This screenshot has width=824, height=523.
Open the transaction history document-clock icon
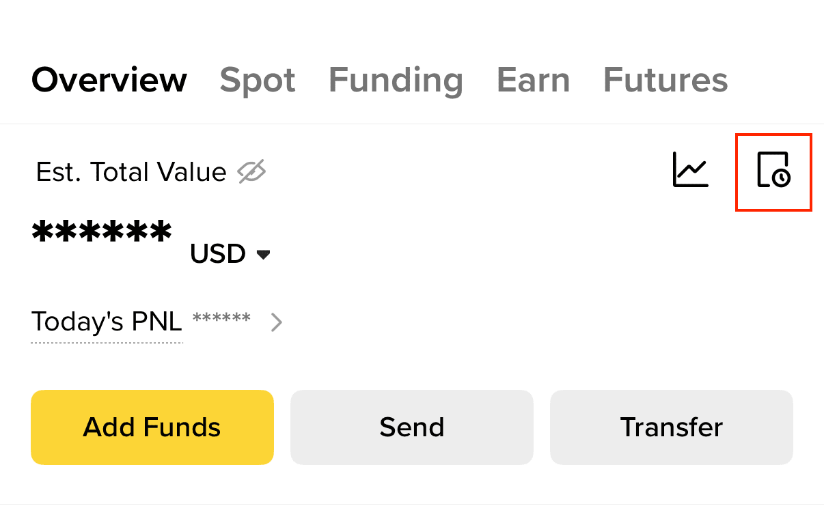pos(772,170)
